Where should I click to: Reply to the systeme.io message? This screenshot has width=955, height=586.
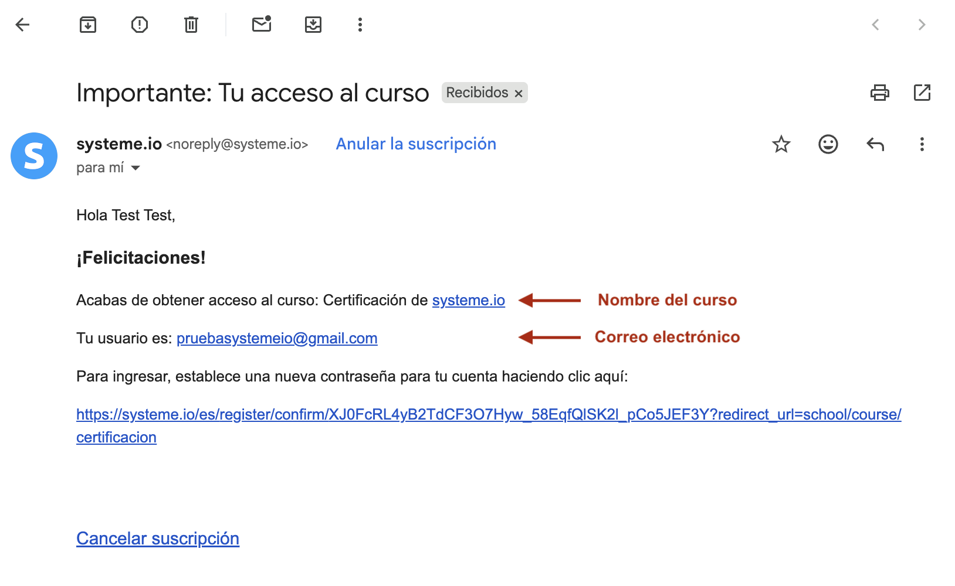pos(875,144)
